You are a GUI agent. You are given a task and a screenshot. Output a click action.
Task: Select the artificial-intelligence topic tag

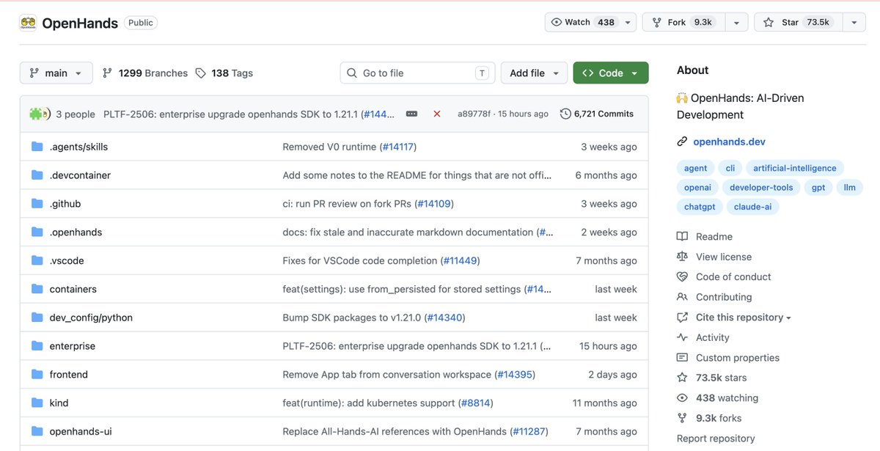795,168
